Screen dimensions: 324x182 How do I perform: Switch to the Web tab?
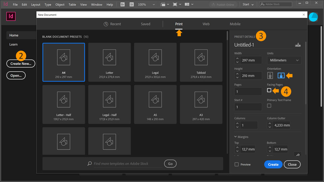tap(206, 24)
